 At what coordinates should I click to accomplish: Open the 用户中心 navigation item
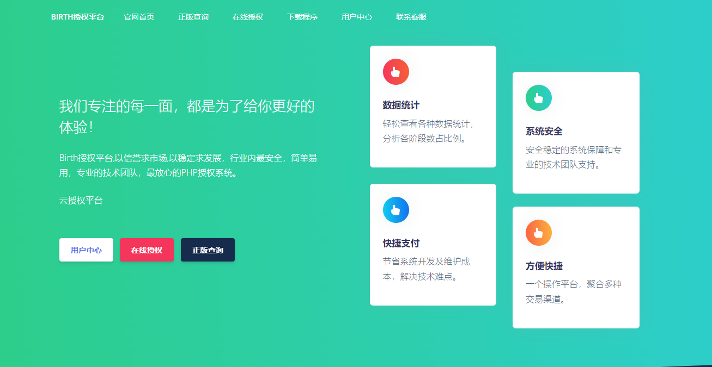click(x=357, y=17)
